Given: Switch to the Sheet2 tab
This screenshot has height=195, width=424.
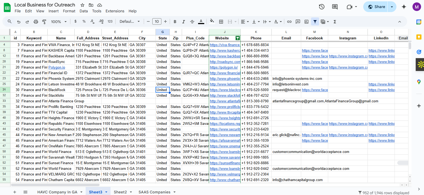Looking at the screenshot, I should point(120,192).
